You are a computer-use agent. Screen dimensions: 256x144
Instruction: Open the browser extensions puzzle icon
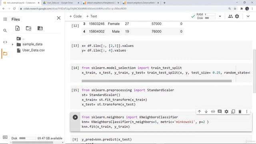click(x=242, y=9)
